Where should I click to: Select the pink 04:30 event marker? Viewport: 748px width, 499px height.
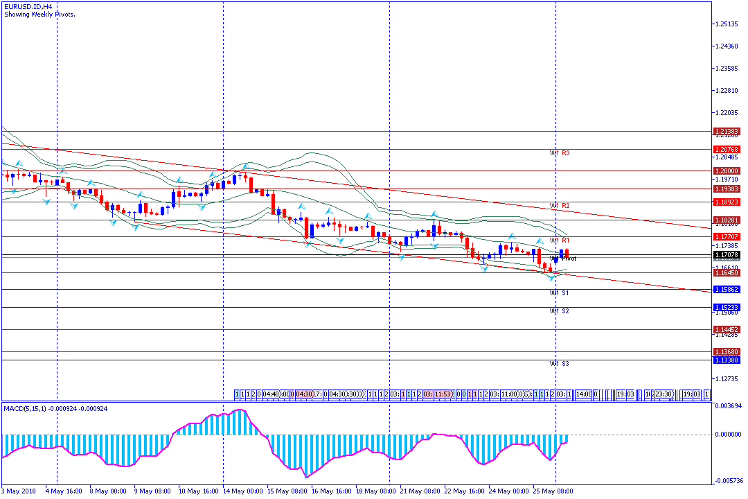(304, 394)
